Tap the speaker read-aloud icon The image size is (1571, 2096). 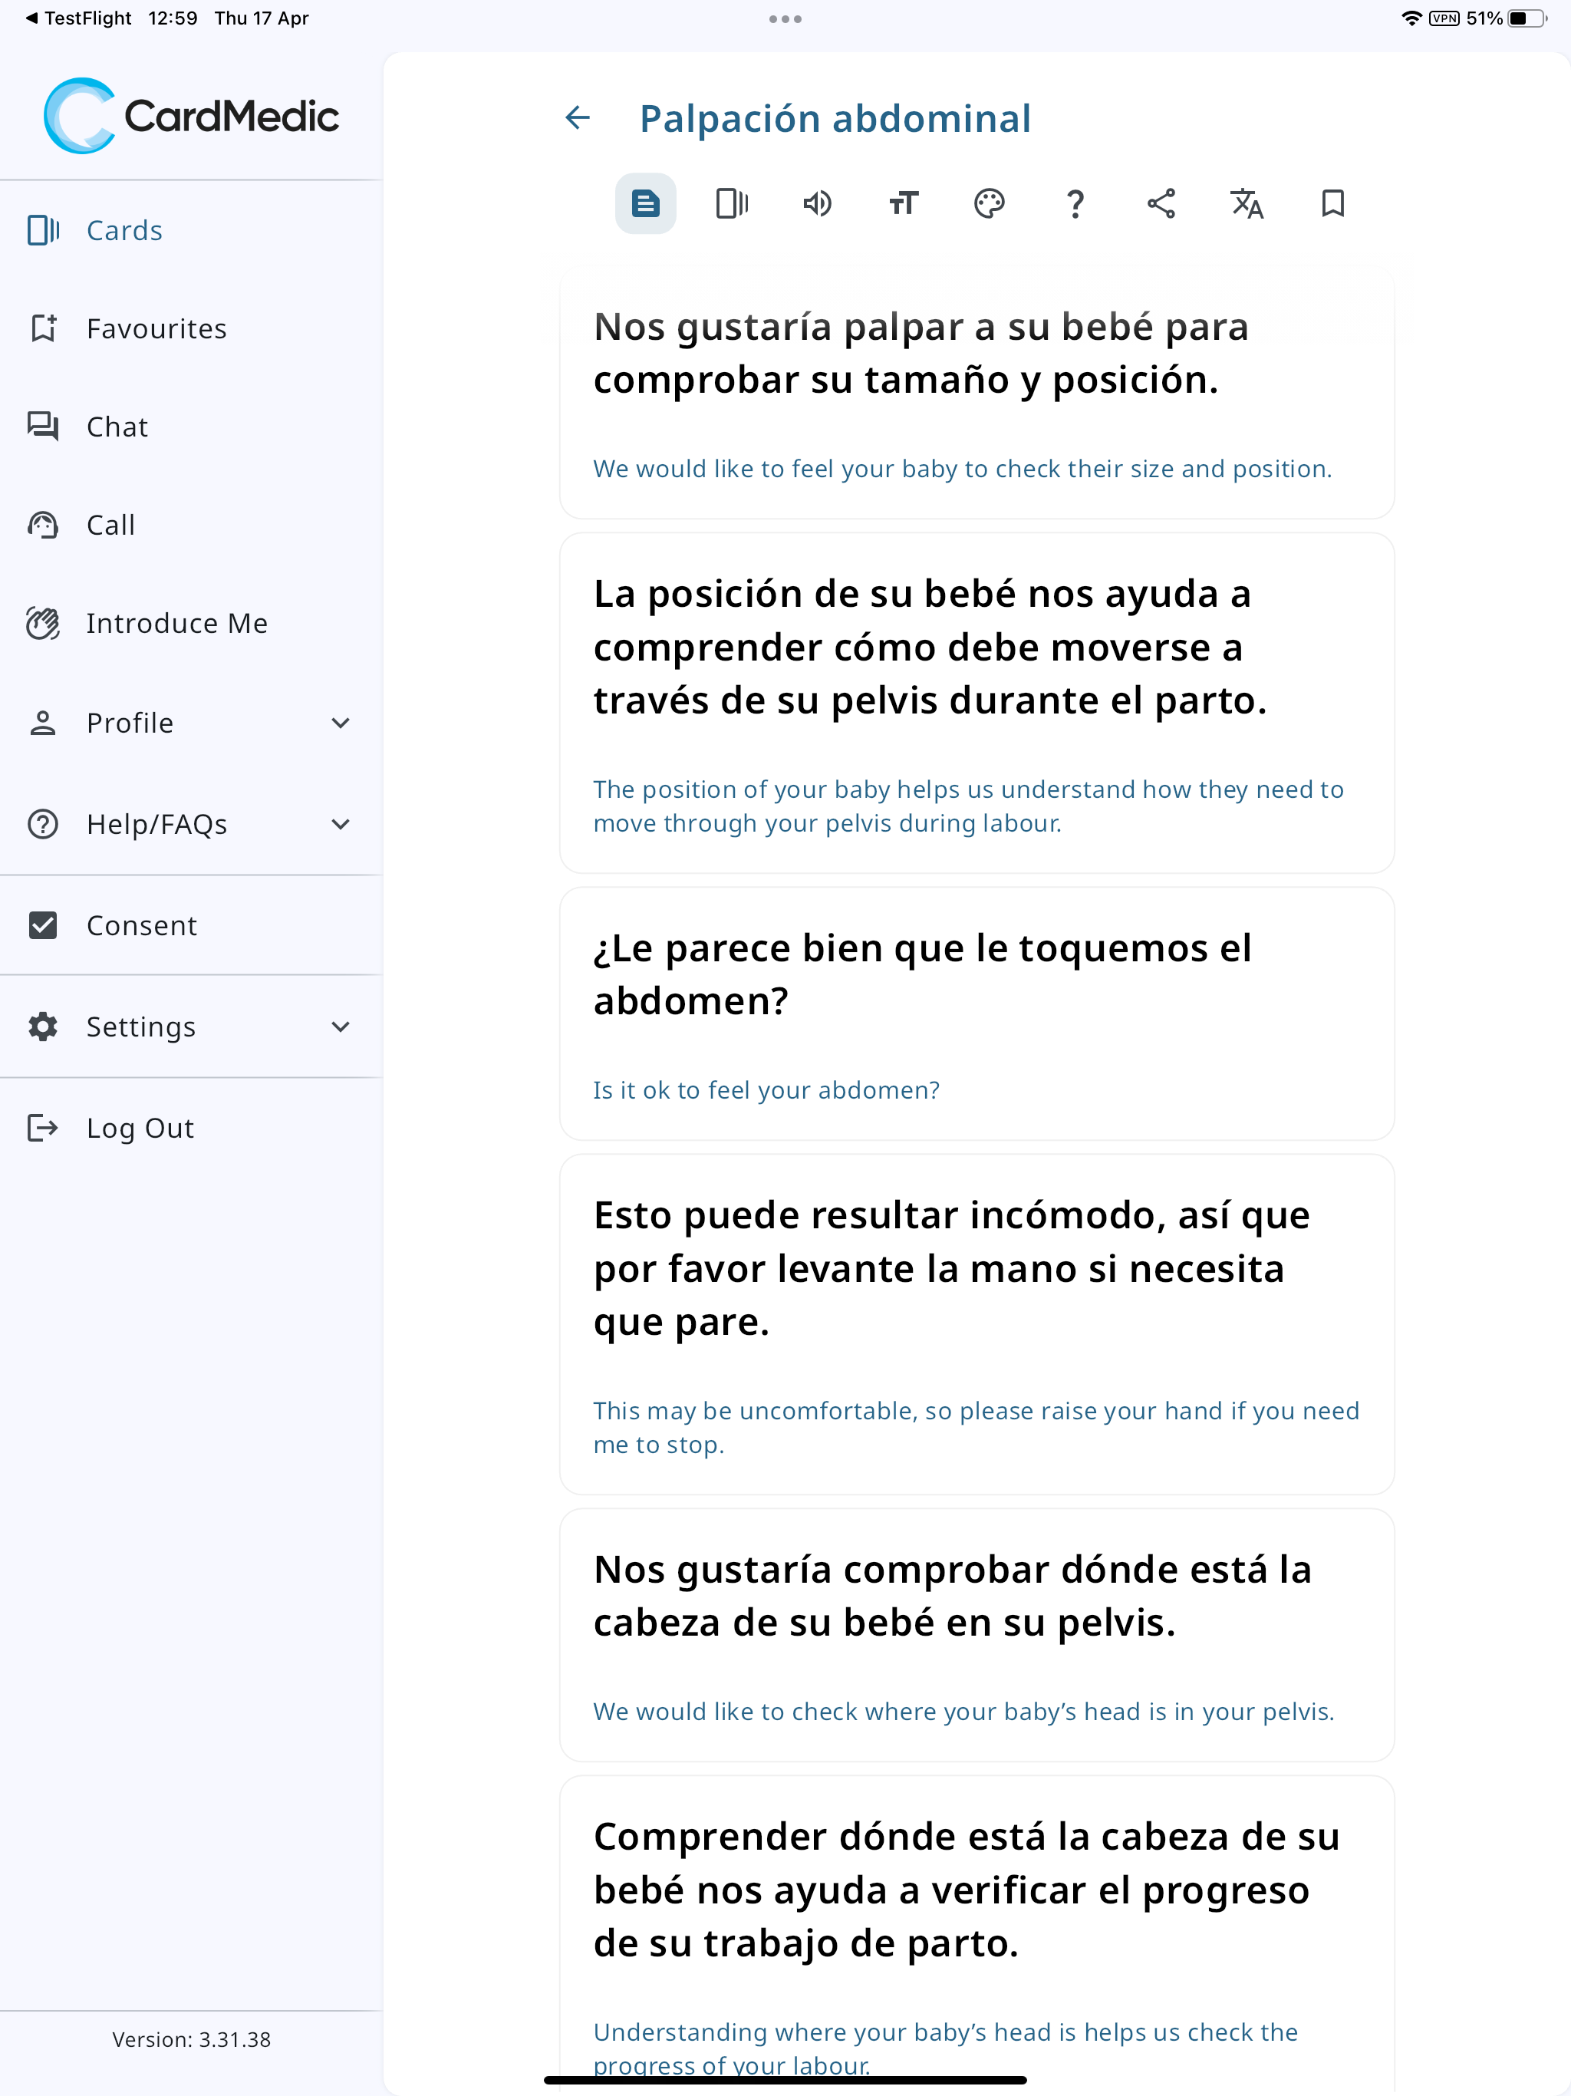pos(817,204)
